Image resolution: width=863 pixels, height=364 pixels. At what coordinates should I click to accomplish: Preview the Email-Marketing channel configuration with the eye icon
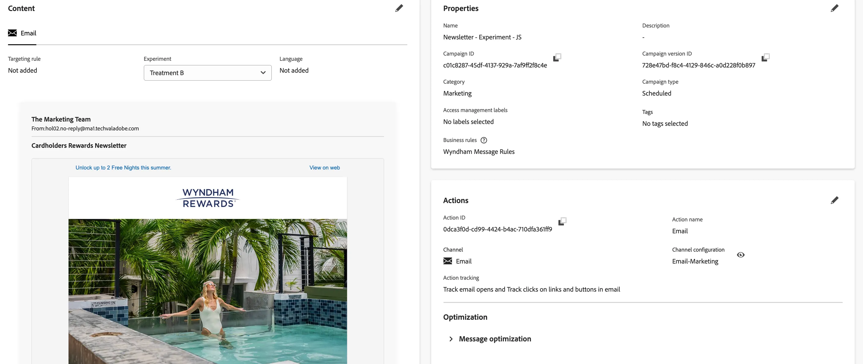pos(740,255)
